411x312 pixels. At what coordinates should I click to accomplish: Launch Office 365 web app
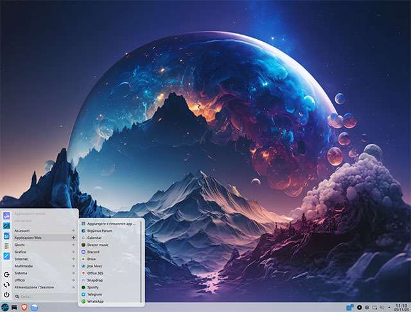(110, 273)
